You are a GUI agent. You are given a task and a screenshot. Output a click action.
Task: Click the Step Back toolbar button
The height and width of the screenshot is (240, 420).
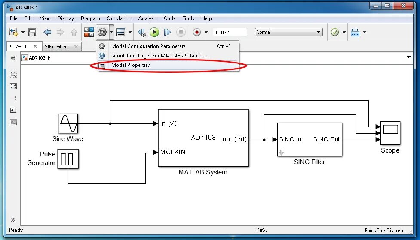[142, 32]
